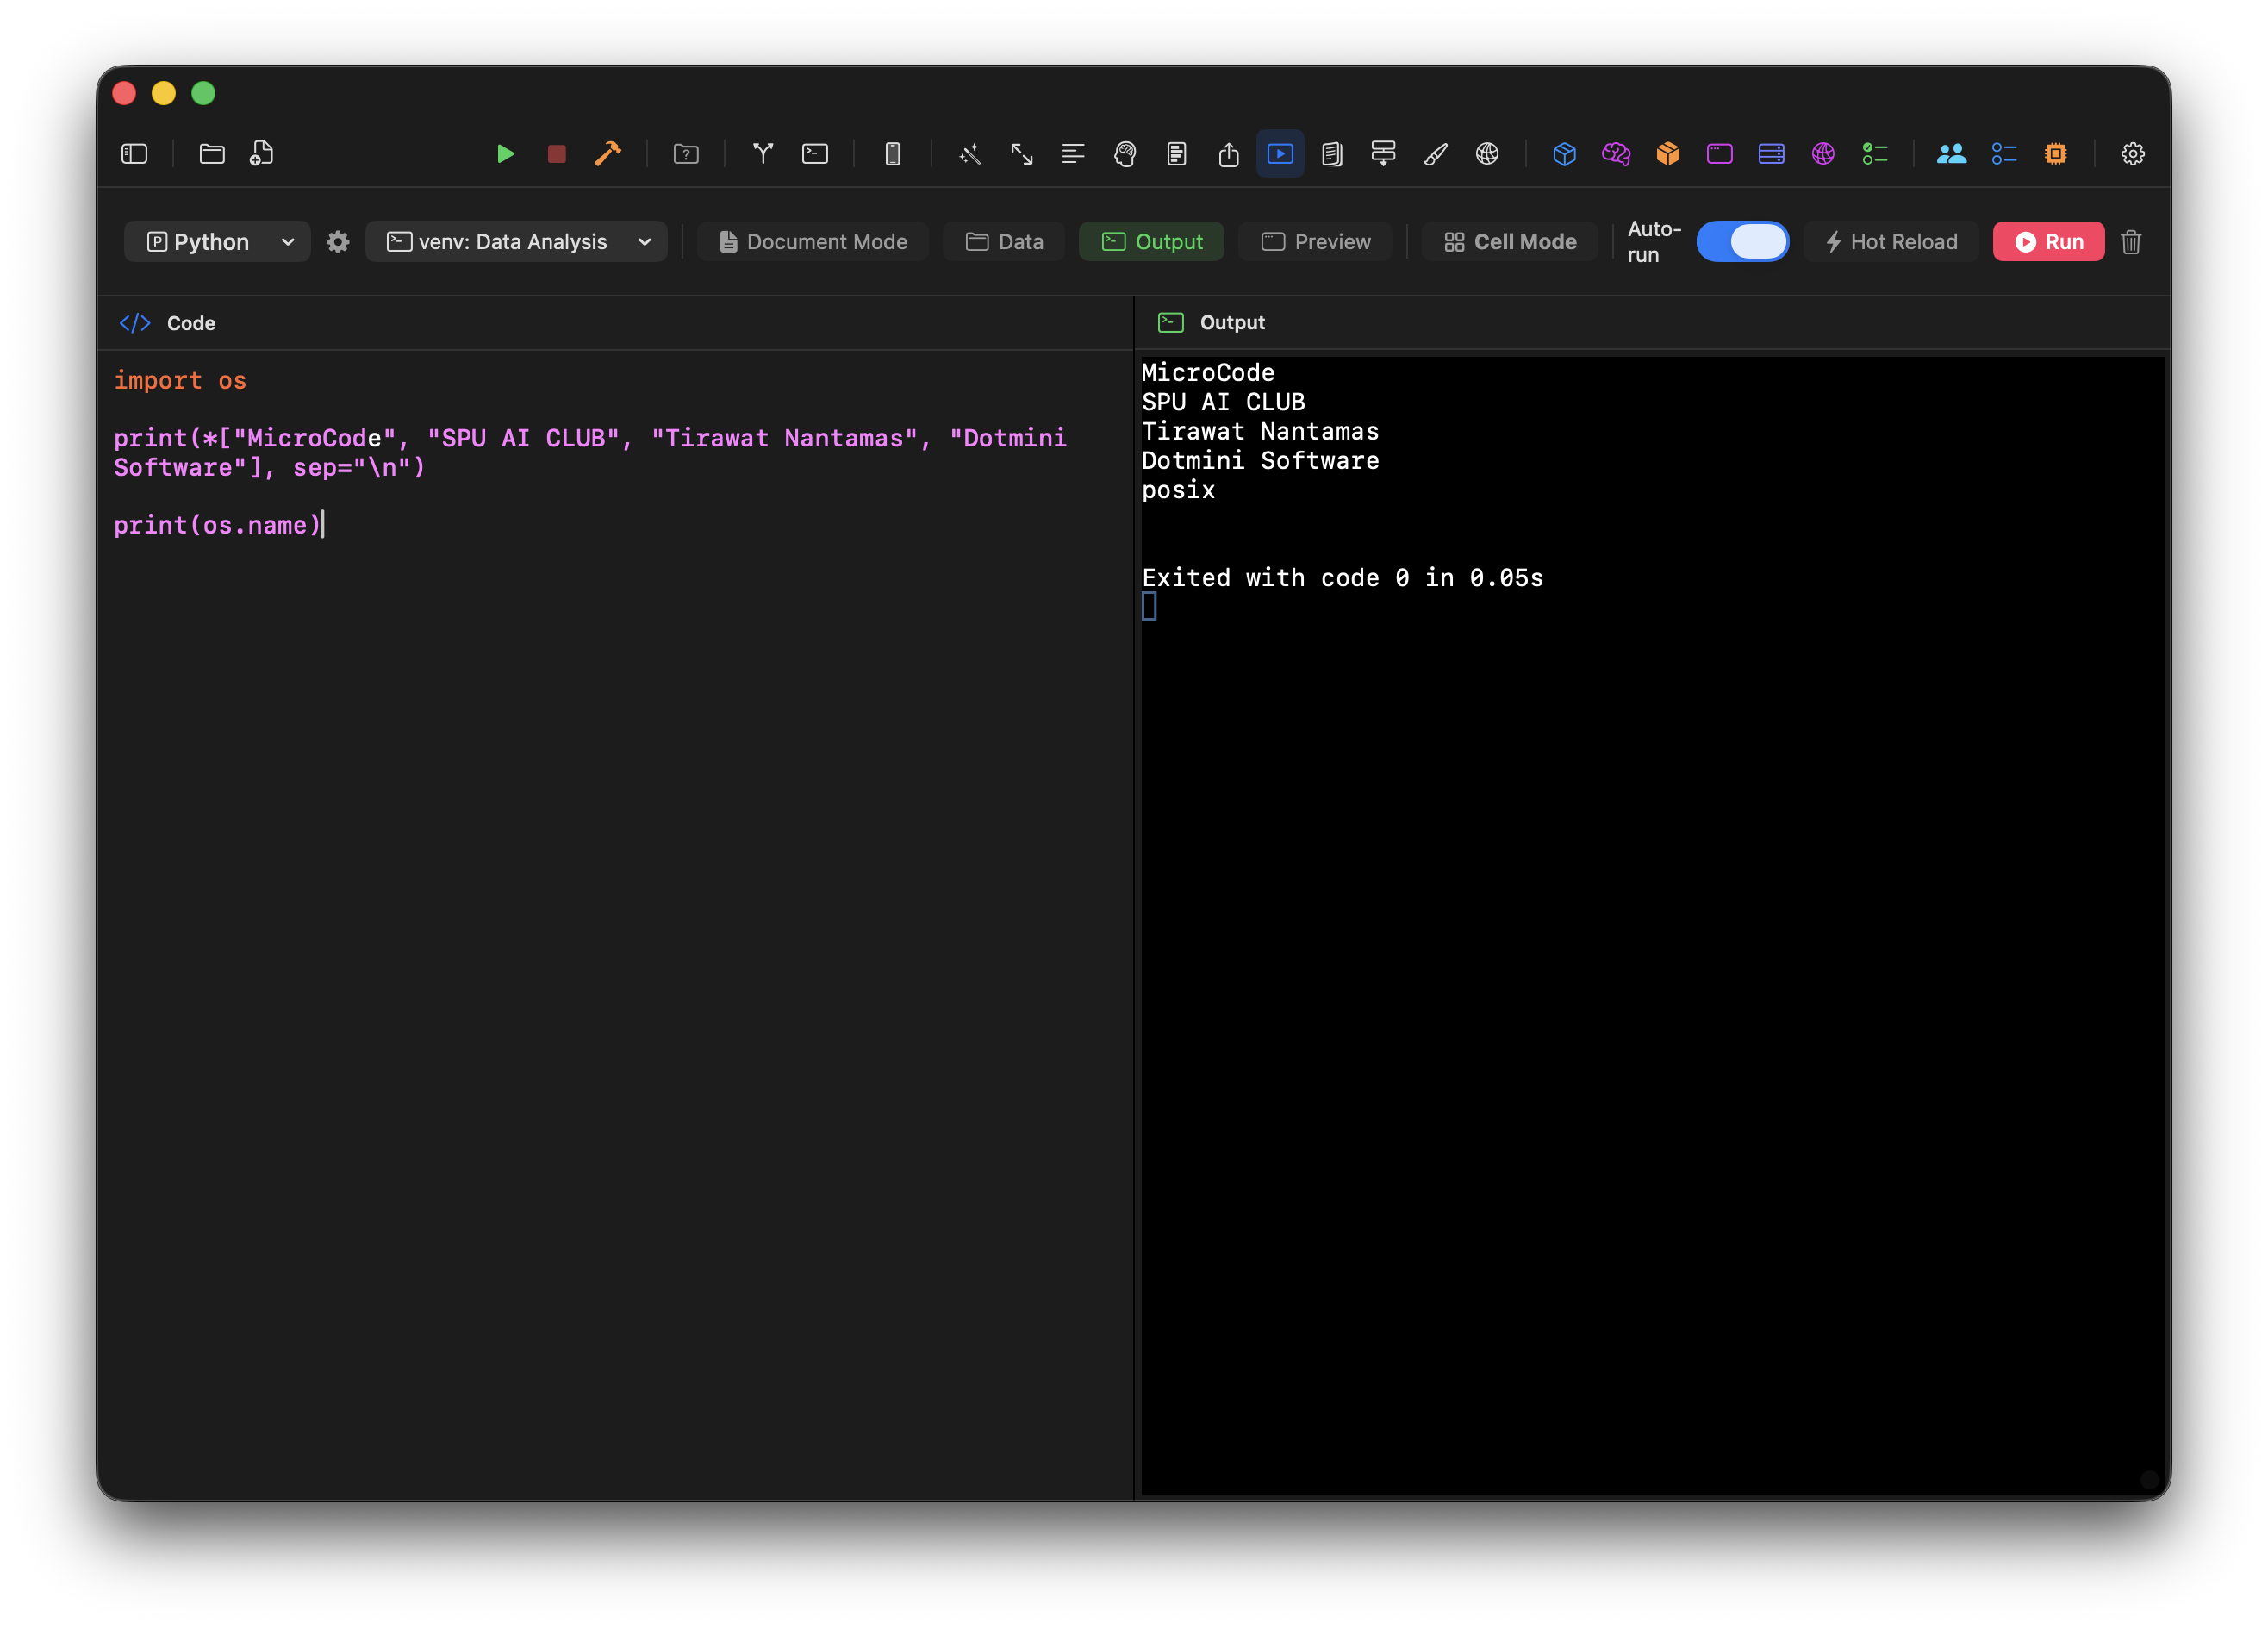Viewport: 2268px width, 1629px height.
Task: Click the 'import os' code line
Action: point(180,381)
